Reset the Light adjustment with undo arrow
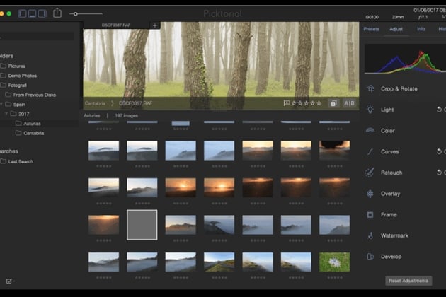The width and height of the screenshot is (446, 297). point(439,110)
